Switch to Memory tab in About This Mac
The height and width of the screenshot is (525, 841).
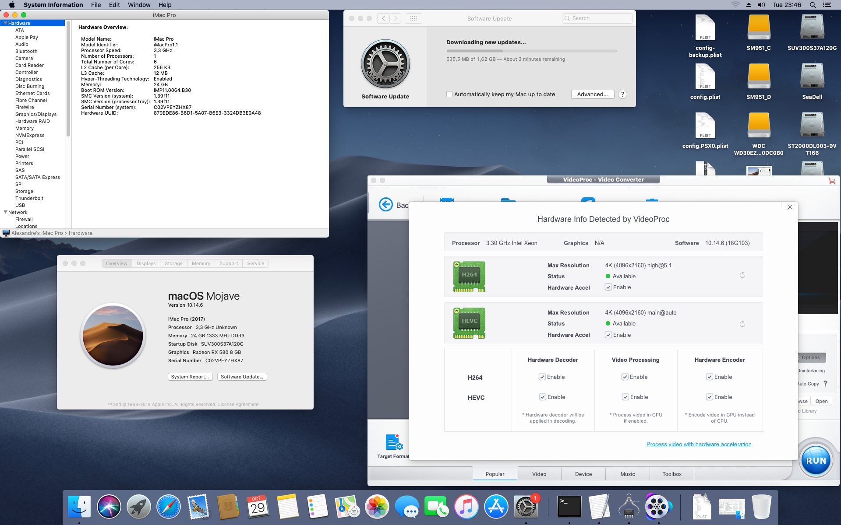point(201,263)
